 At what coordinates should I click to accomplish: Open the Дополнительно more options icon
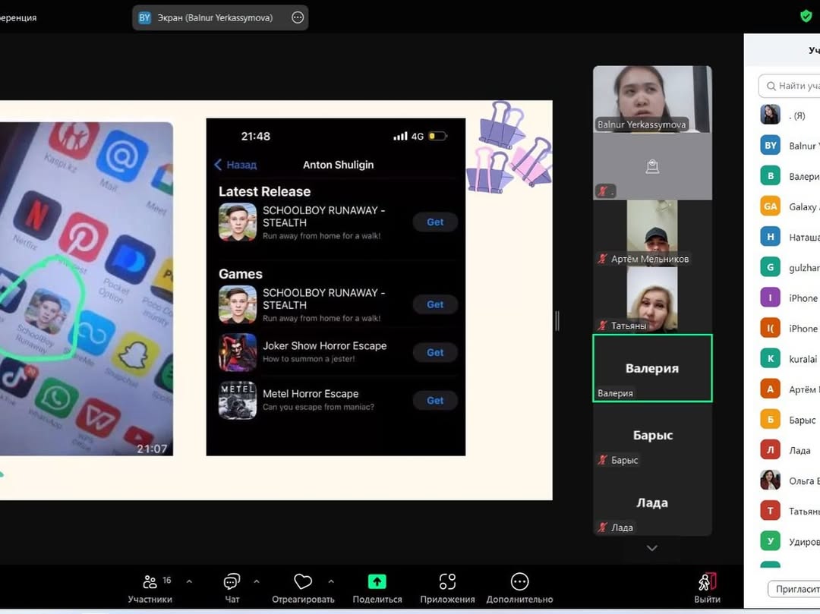click(519, 582)
